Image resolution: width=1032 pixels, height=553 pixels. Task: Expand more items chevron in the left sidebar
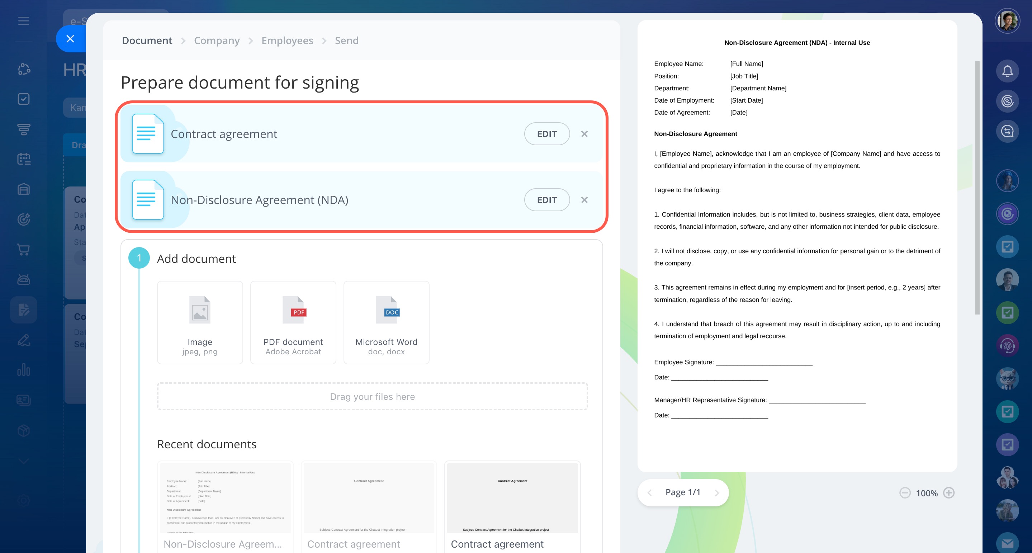pyautogui.click(x=24, y=461)
